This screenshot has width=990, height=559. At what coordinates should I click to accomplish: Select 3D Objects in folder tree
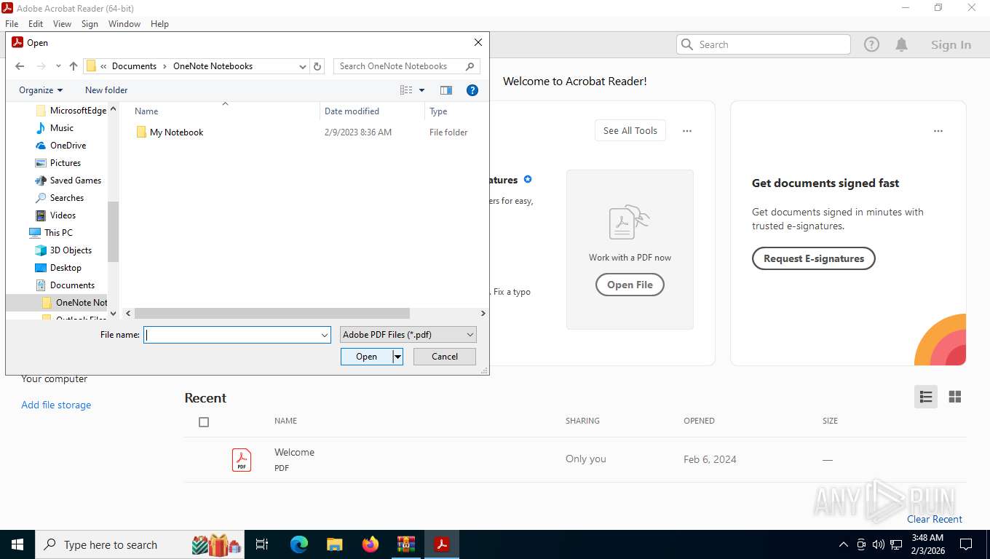click(71, 250)
